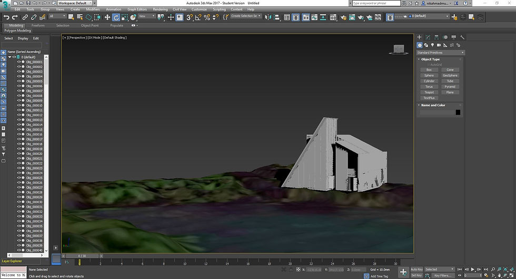Viewport: 516px width, 279px height.
Task: Collapse the Name and Color rollout
Action: (433, 105)
